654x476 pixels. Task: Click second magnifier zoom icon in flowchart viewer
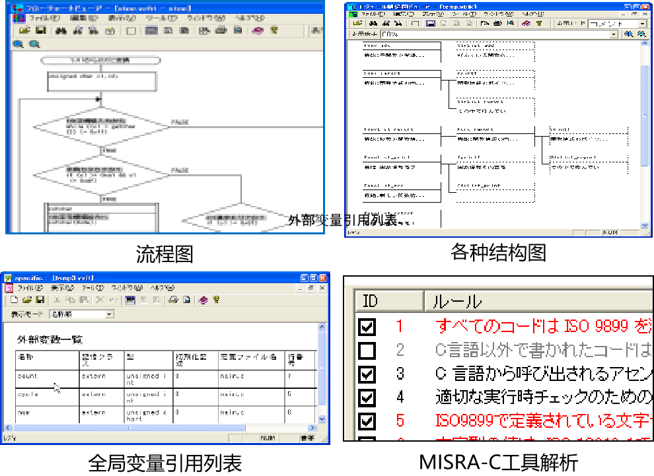(x=34, y=44)
